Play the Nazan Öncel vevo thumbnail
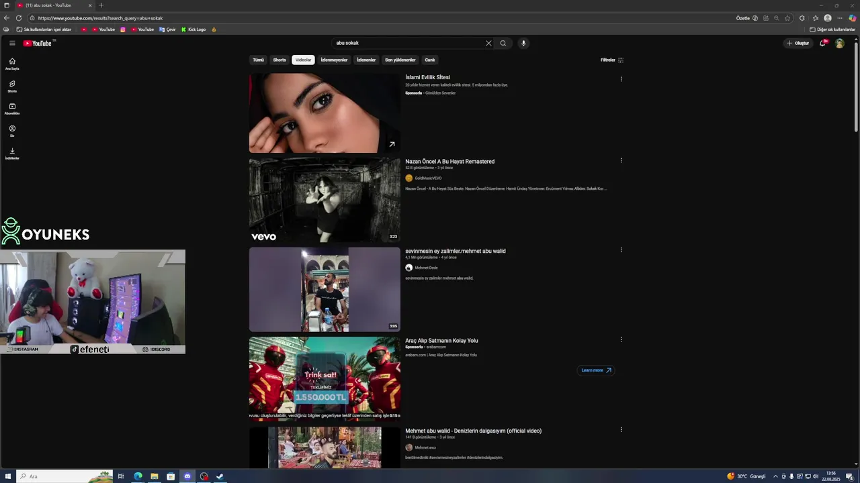Viewport: 860px width, 483px height. tap(325, 200)
